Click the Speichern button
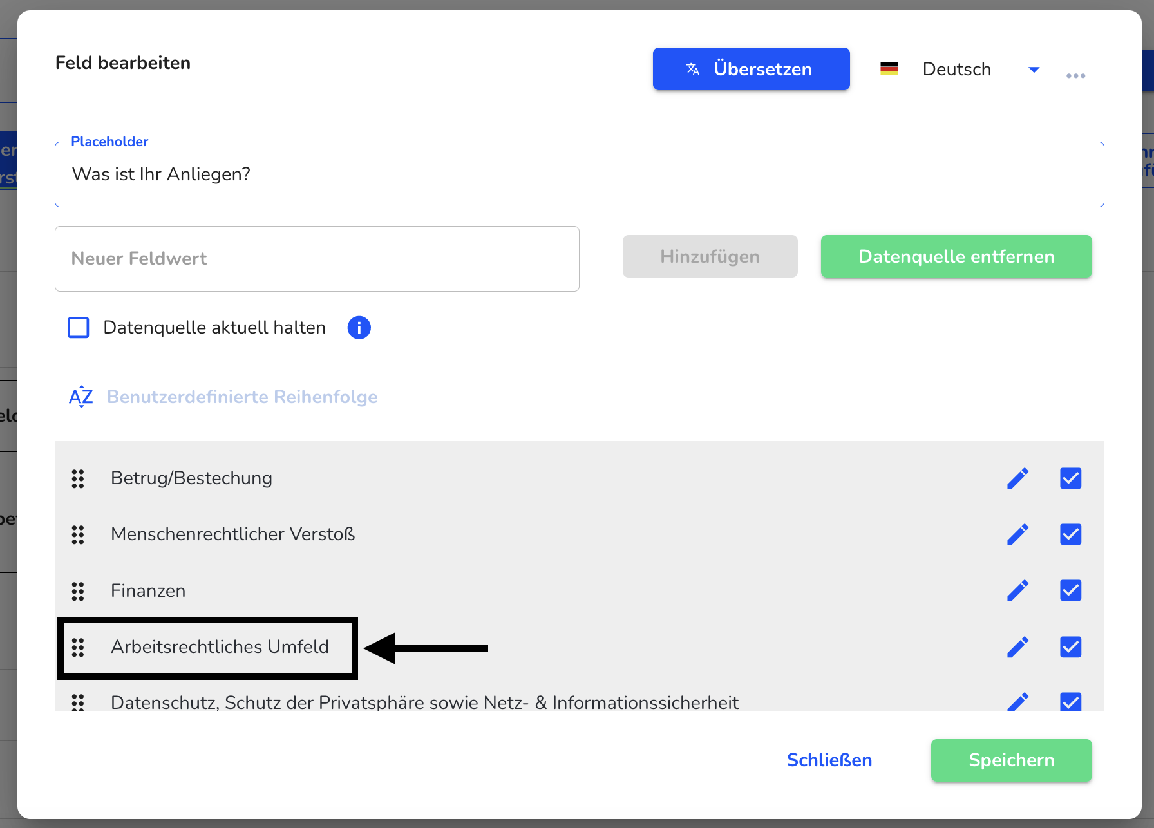The width and height of the screenshot is (1154, 828). [x=1011, y=760]
